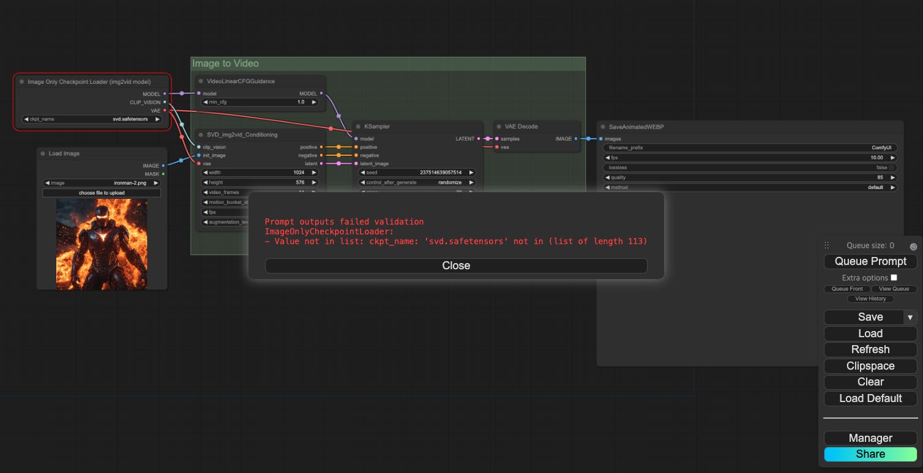Click Clear in the menu panel
Viewport: 923px width, 473px height.
tap(870, 382)
